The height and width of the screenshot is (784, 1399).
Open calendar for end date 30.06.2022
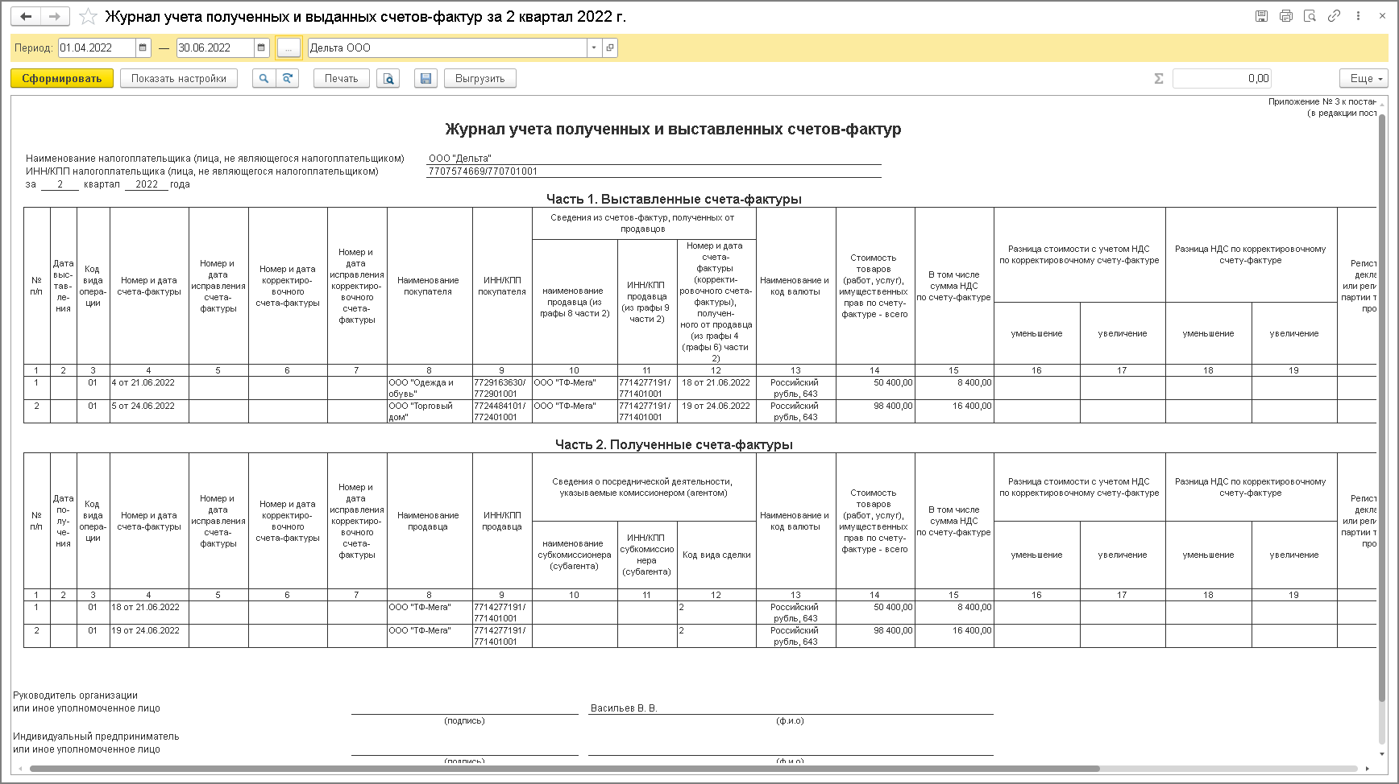coord(261,47)
